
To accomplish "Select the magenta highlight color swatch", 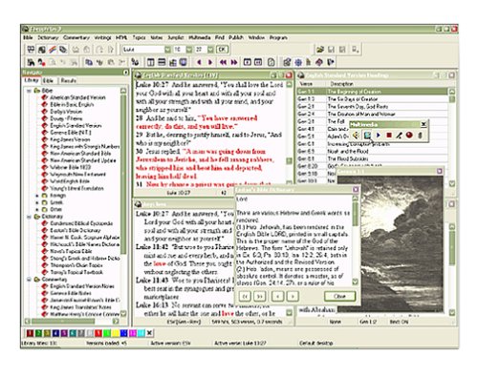I will [133, 333].
